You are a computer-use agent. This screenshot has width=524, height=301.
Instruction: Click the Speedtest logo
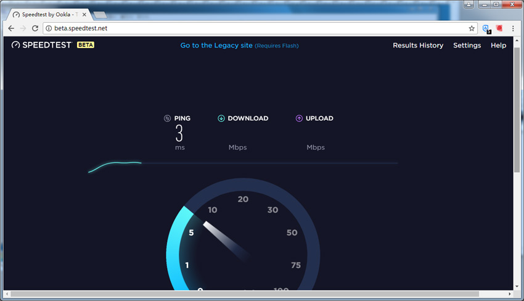pyautogui.click(x=41, y=45)
